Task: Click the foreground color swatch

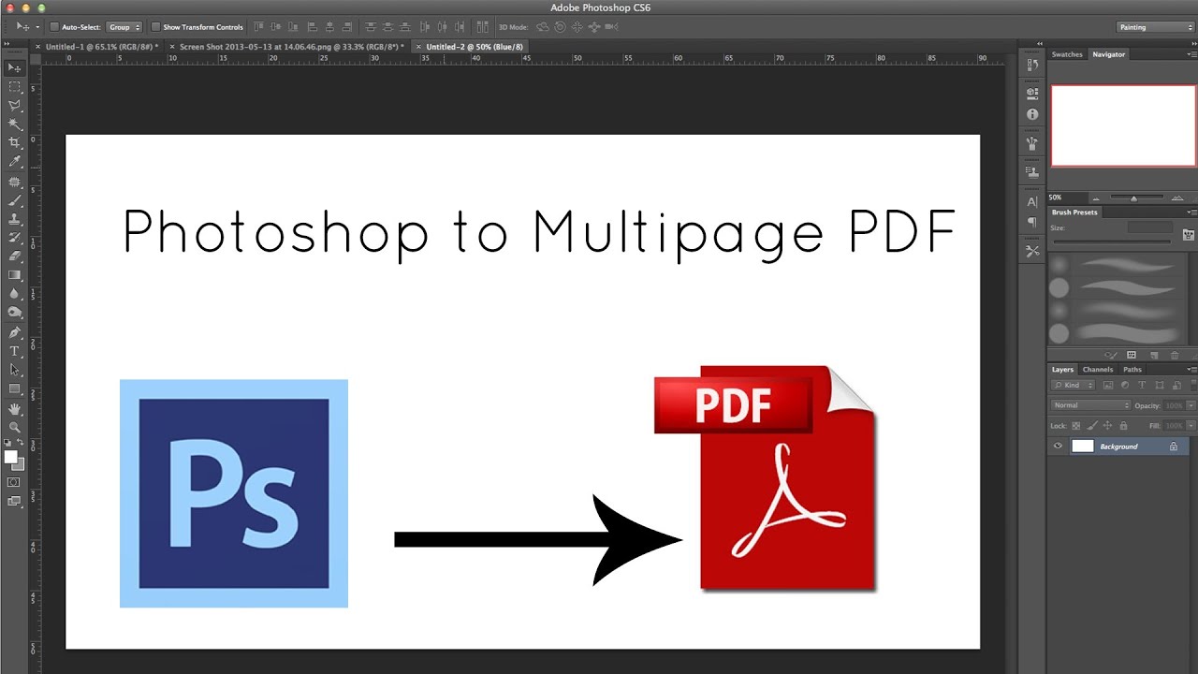Action: click(10, 457)
